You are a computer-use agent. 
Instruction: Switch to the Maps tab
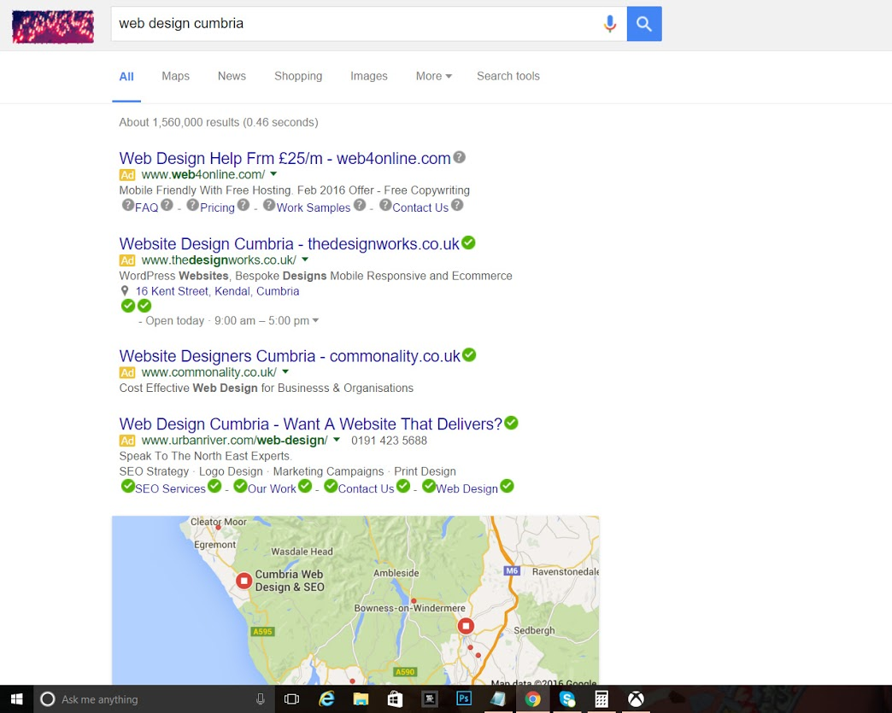click(x=175, y=76)
